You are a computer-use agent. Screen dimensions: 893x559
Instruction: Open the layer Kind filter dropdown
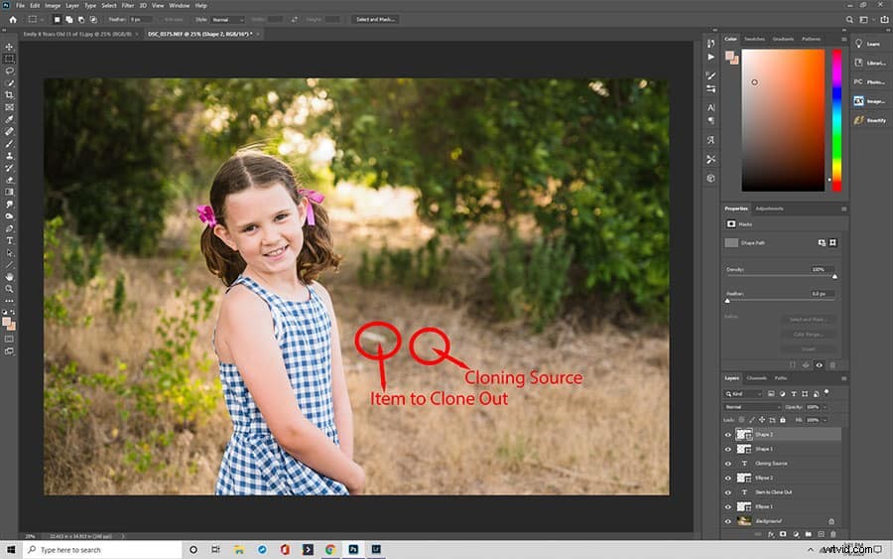pos(743,394)
